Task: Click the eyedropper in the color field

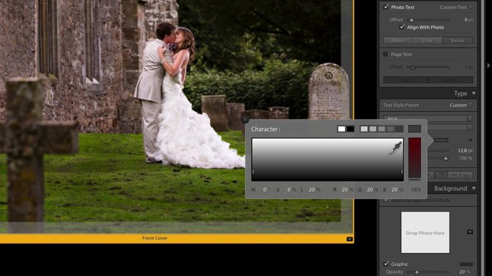Action: tap(395, 147)
